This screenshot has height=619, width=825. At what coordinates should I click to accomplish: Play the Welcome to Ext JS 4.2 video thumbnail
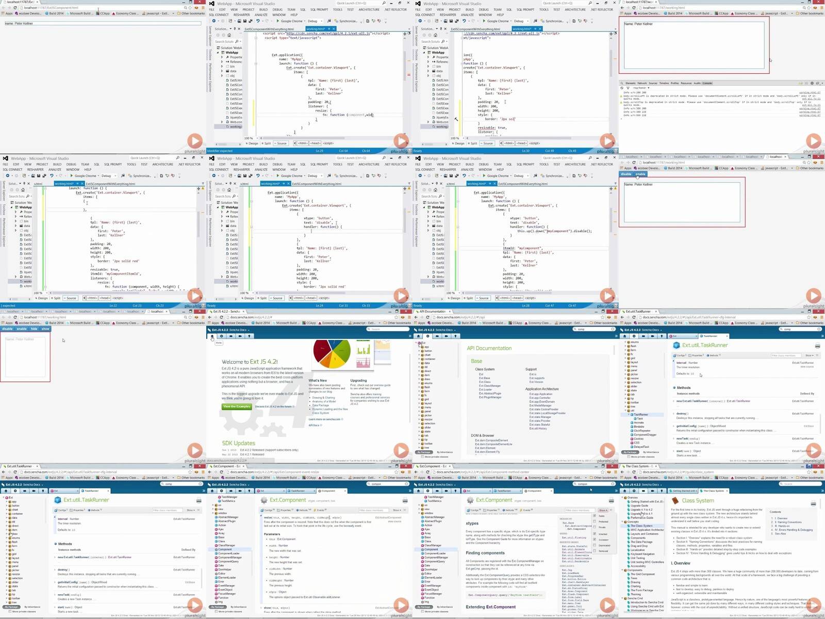click(x=401, y=450)
